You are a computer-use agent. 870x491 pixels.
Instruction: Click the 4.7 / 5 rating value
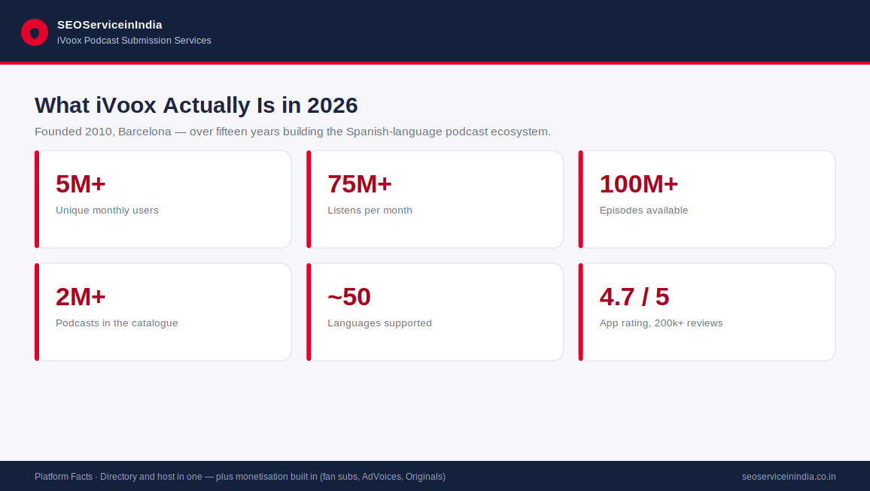634,297
